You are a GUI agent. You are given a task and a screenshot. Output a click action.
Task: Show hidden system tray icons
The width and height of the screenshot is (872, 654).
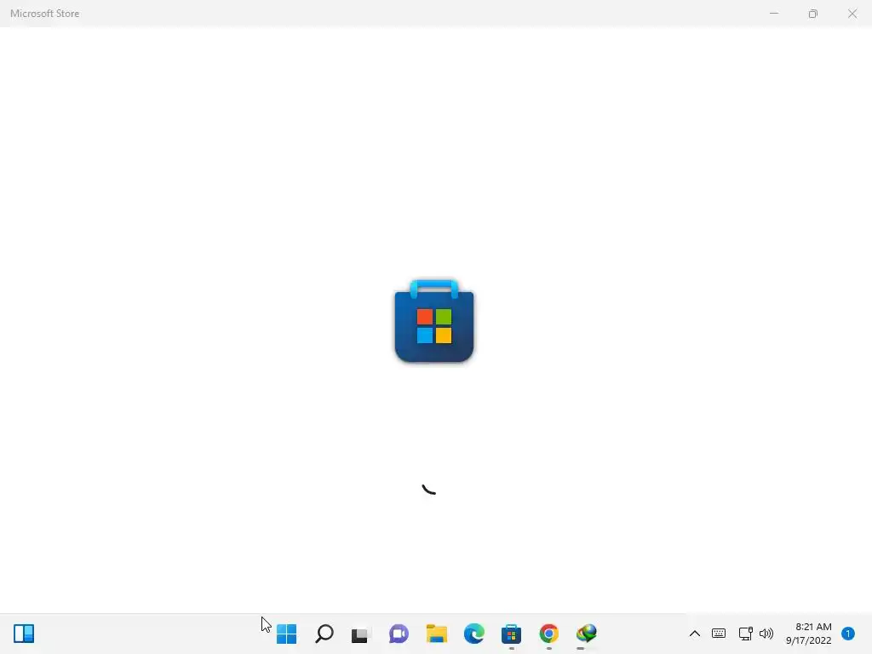(695, 634)
